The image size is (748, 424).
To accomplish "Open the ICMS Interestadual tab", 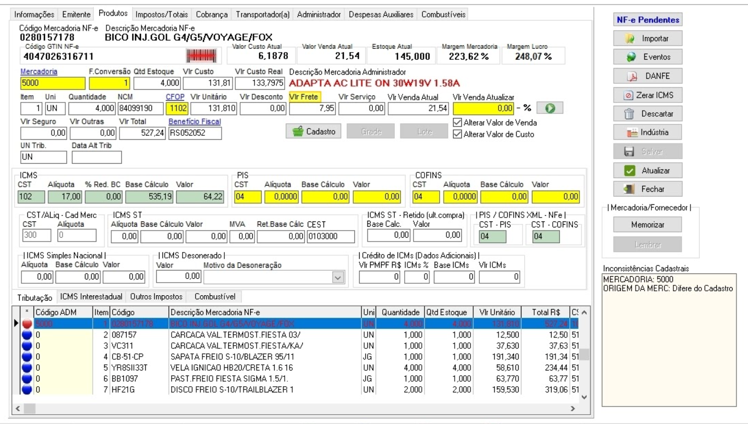I will 91,296.
